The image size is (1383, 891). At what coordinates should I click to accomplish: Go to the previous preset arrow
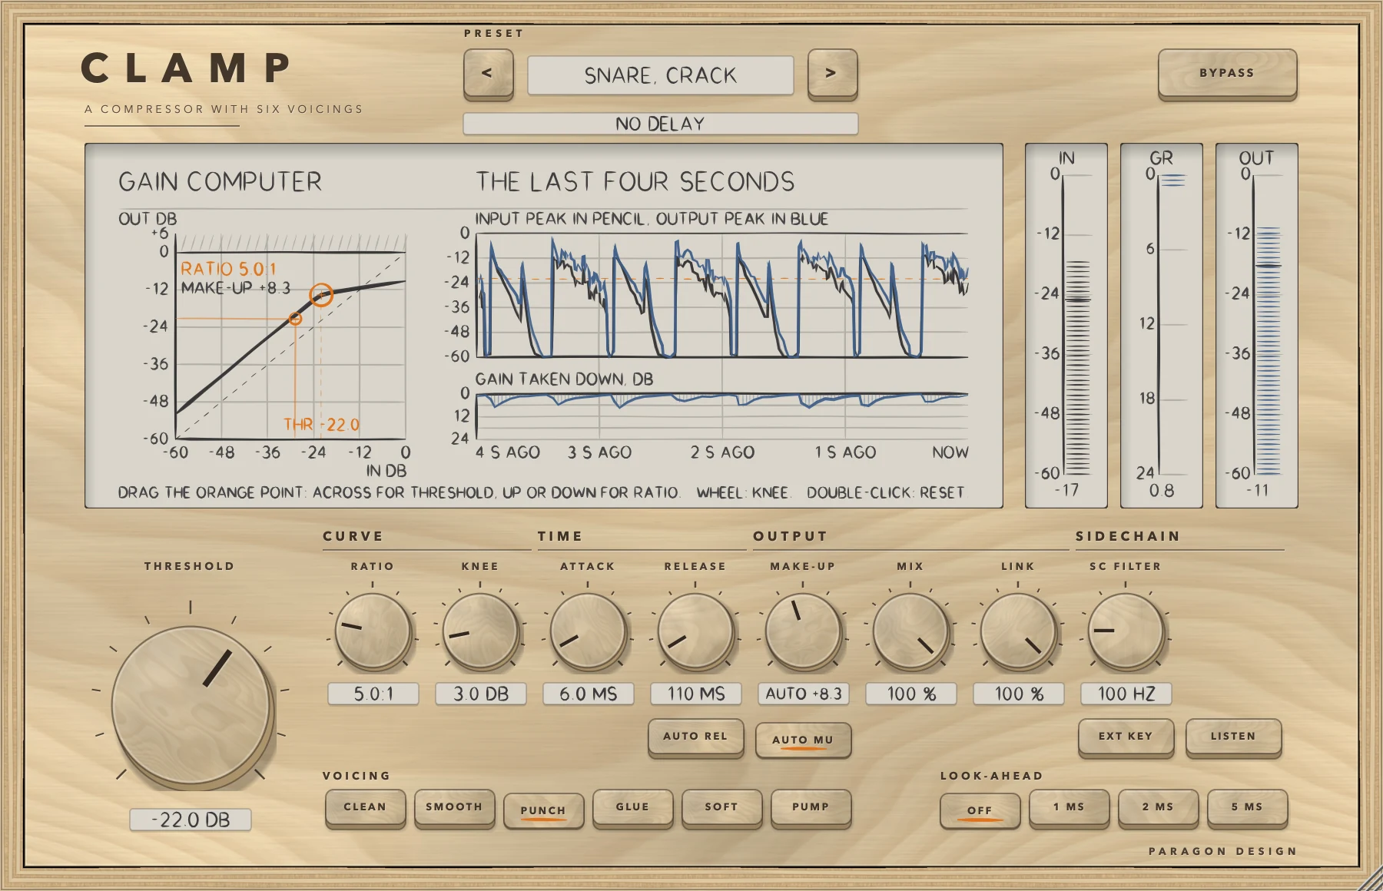coord(488,74)
